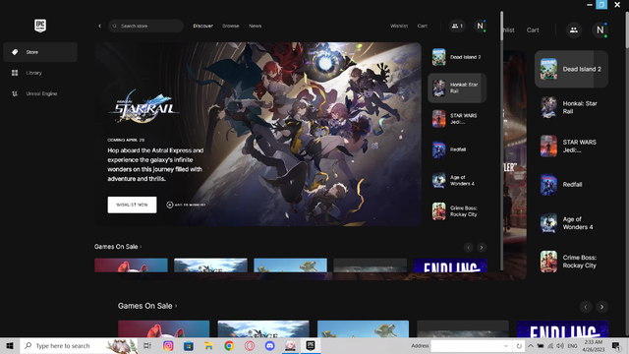This screenshot has width=629, height=354.
Task: Select STAR WARS Jedi in the magnified list
Action: (x=571, y=147)
